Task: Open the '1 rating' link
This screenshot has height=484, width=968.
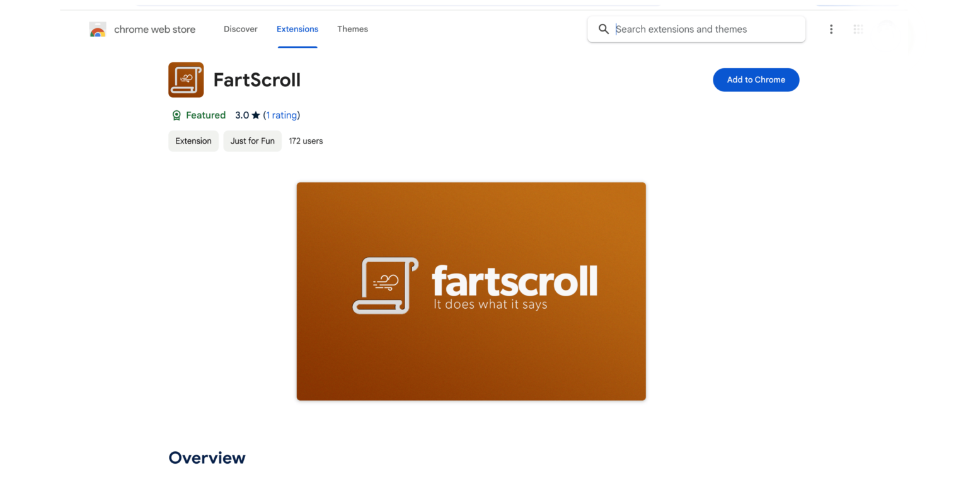Action: [281, 115]
